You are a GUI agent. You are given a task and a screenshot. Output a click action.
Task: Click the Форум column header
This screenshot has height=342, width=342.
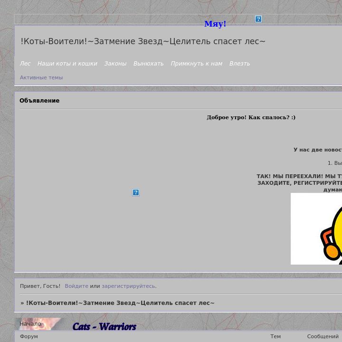point(29,336)
